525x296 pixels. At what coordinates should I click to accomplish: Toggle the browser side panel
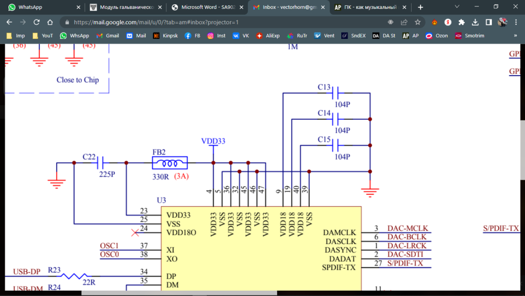tap(489, 22)
